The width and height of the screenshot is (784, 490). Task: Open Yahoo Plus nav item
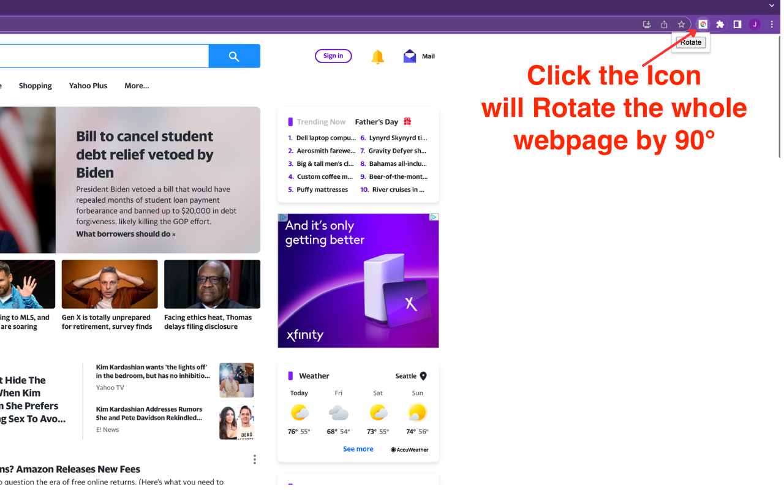(88, 86)
